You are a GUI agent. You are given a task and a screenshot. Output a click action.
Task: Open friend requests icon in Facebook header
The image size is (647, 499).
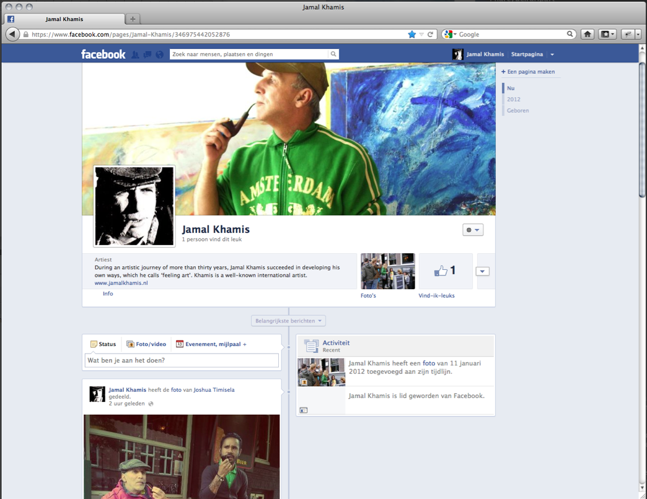(x=135, y=54)
